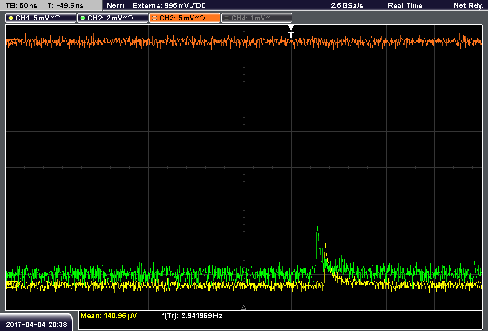This screenshot has width=488, height=331.
Task: Click the 2.5 GSa/s sample rate readout
Action: point(347,6)
